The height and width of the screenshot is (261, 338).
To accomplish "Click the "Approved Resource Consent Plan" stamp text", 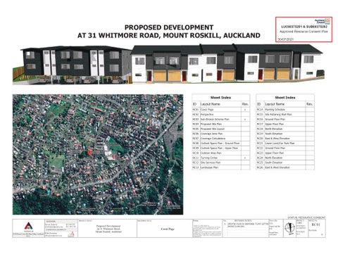I will pyautogui.click(x=303, y=32).
